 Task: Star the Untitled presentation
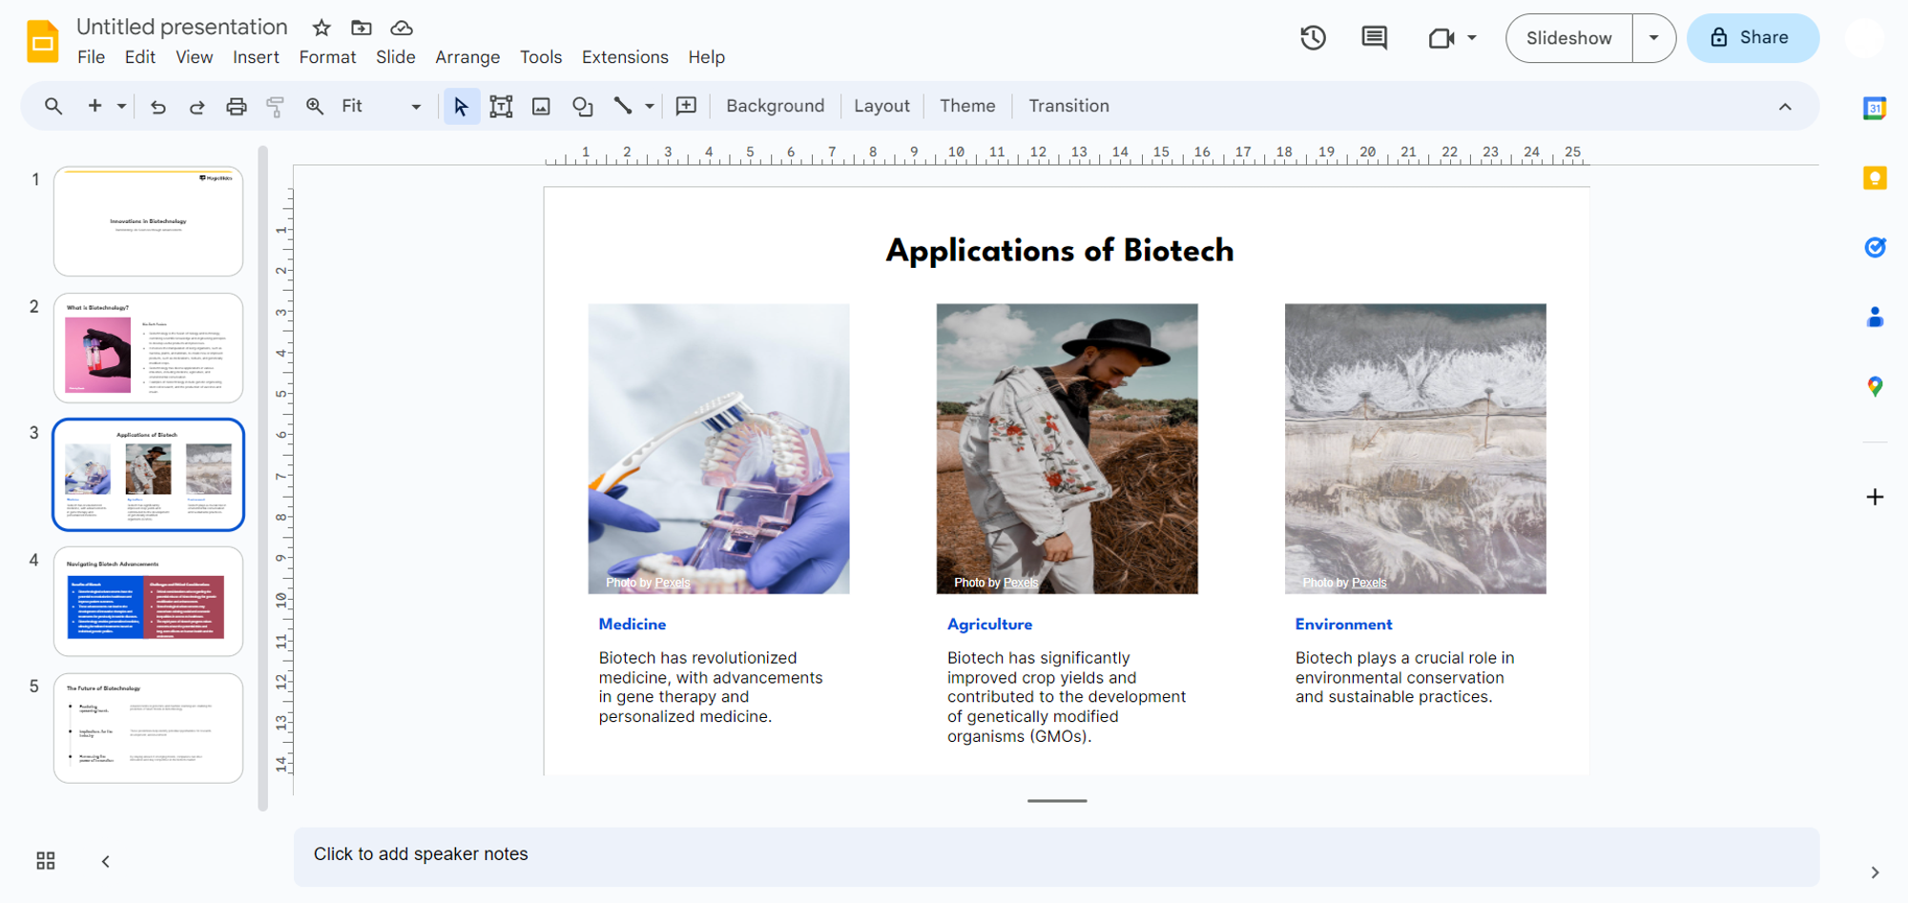(x=321, y=28)
